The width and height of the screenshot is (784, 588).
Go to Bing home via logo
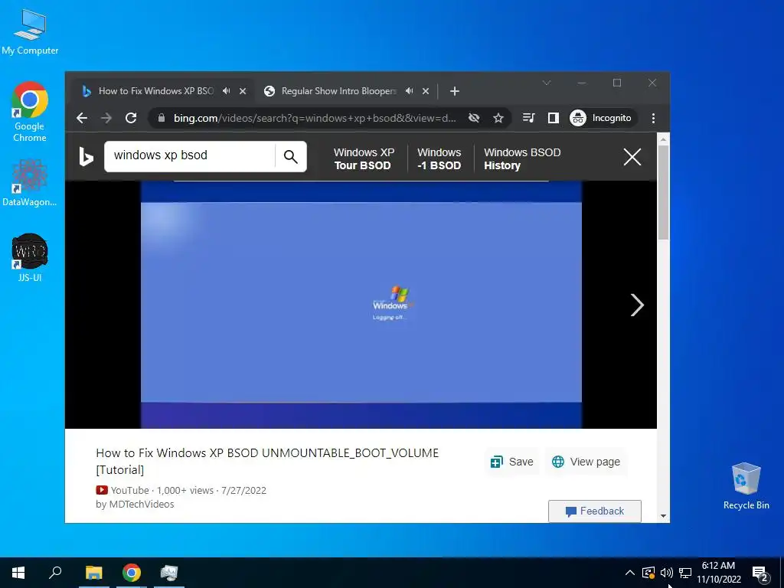[86, 156]
